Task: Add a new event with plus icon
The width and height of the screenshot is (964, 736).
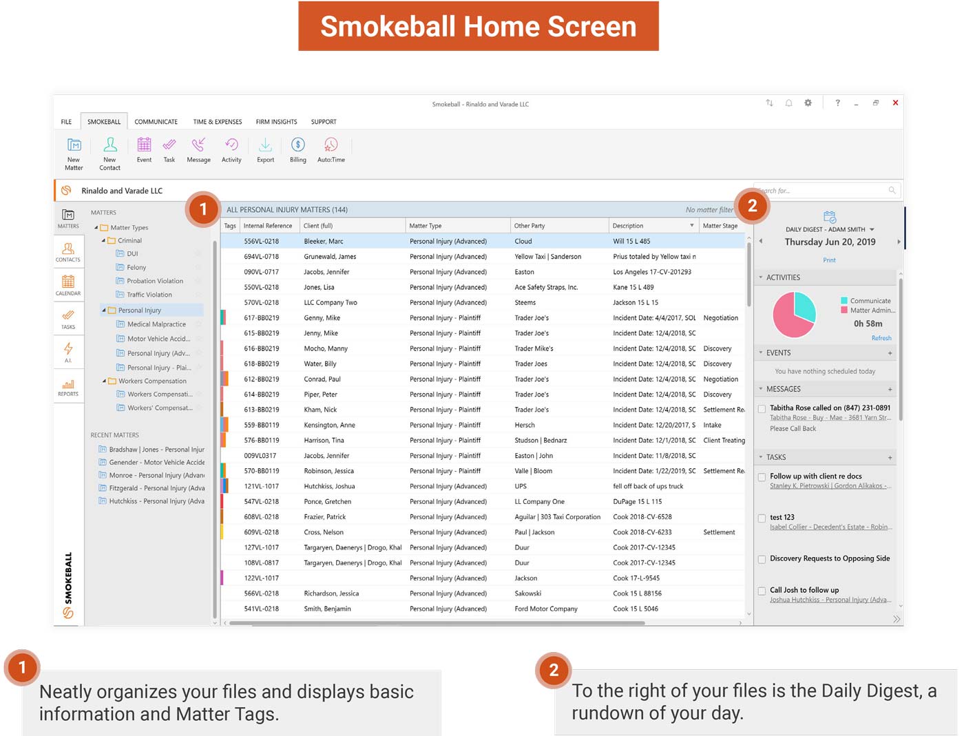Action: click(x=890, y=353)
